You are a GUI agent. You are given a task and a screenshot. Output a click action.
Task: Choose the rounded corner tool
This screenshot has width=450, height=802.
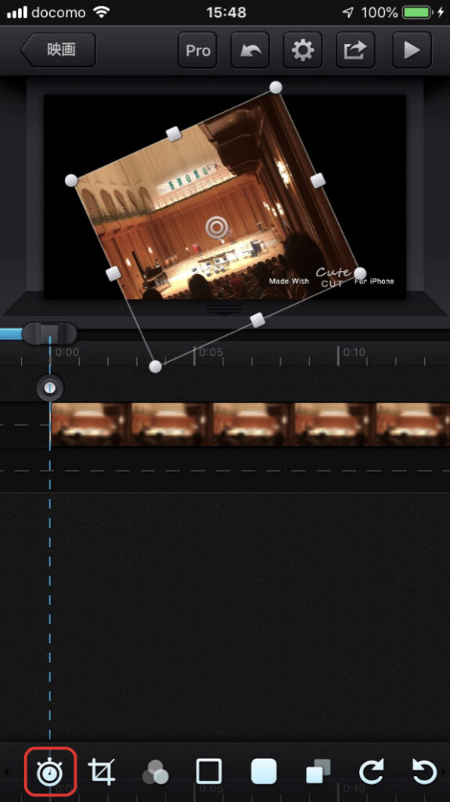pyautogui.click(x=264, y=771)
